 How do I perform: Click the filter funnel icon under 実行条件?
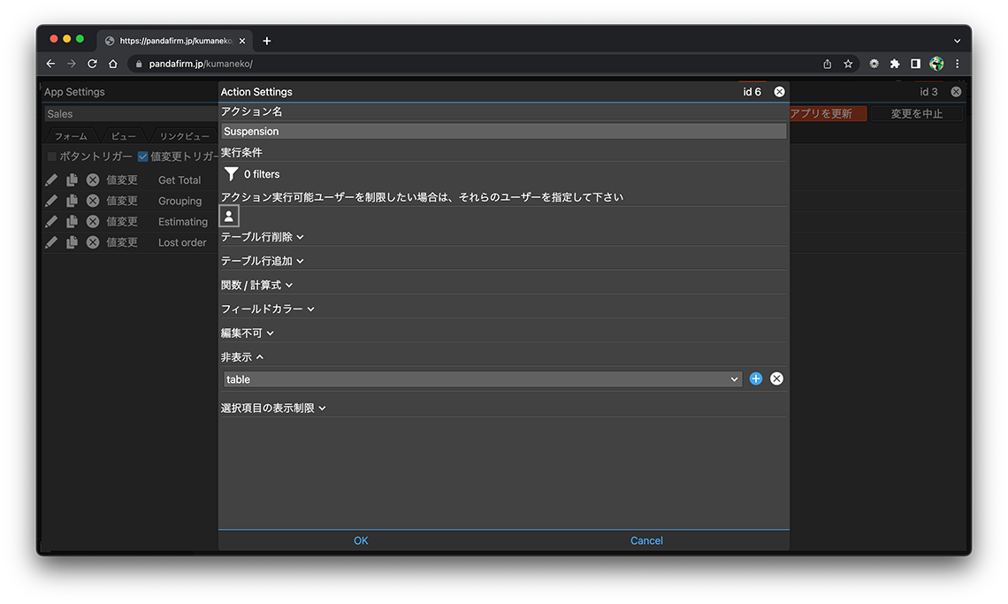point(231,174)
